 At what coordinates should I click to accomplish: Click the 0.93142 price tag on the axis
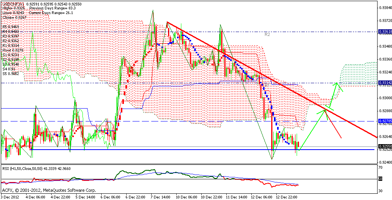[384, 83]
